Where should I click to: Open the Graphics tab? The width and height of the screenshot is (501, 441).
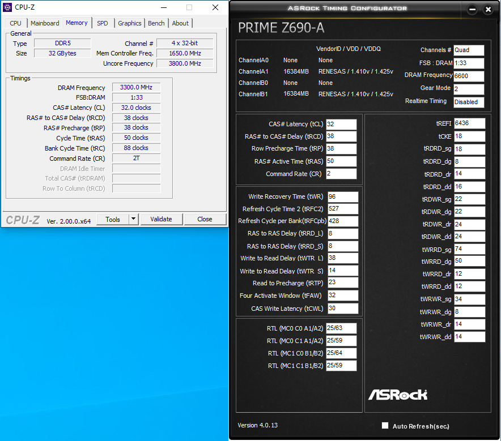(x=129, y=23)
